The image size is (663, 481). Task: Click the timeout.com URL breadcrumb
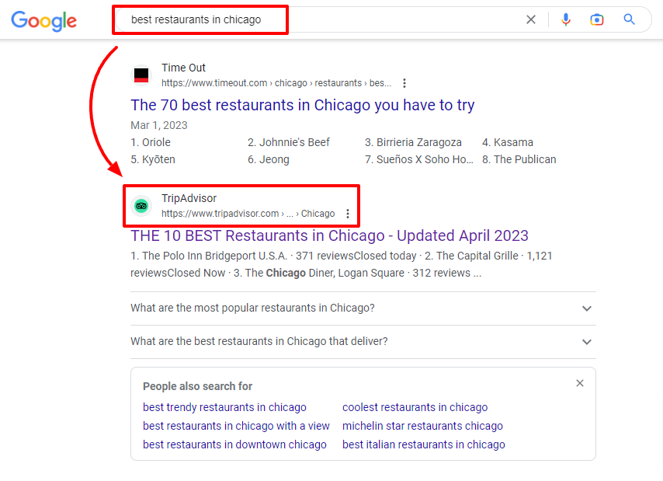276,83
